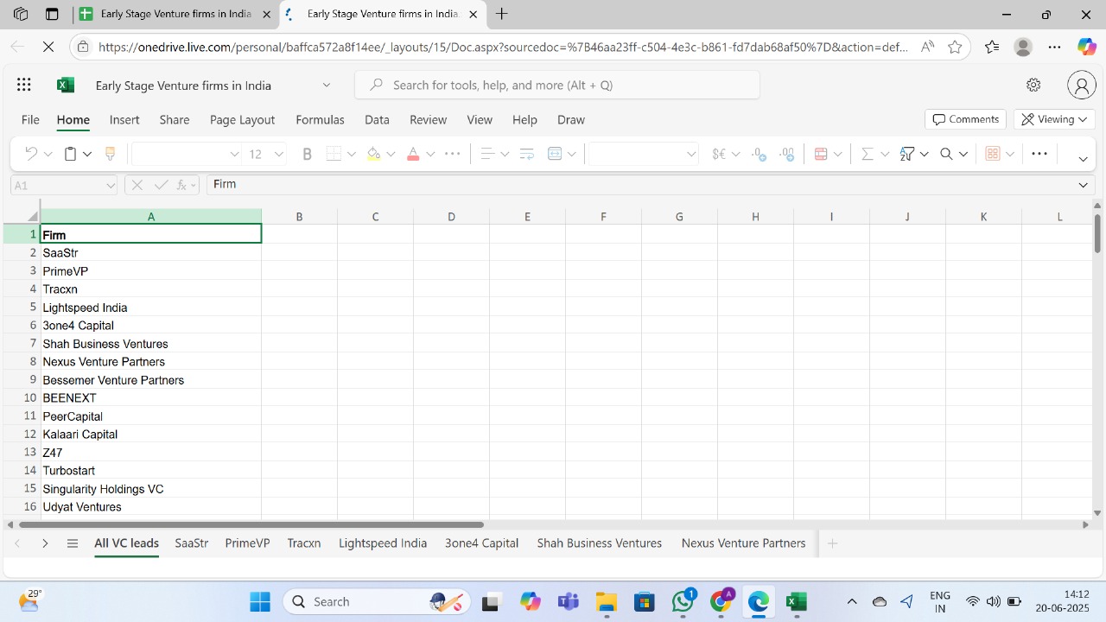The width and height of the screenshot is (1106, 622).
Task: Open the app launcher waffle grid
Action: tap(23, 85)
